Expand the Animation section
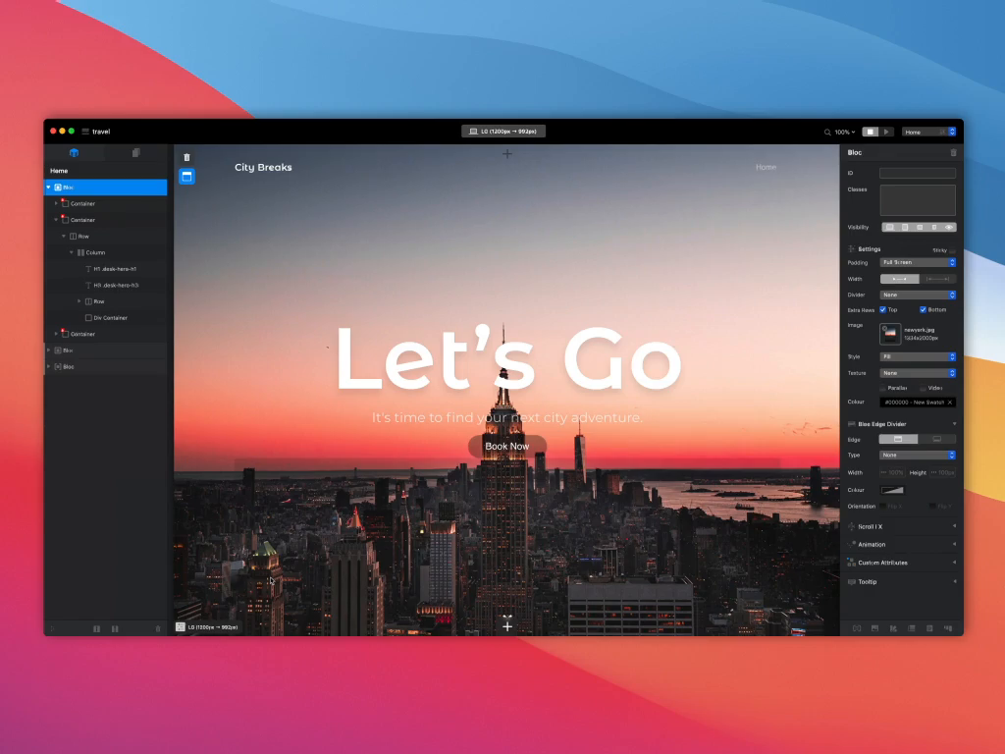This screenshot has width=1005, height=754. 954,544
